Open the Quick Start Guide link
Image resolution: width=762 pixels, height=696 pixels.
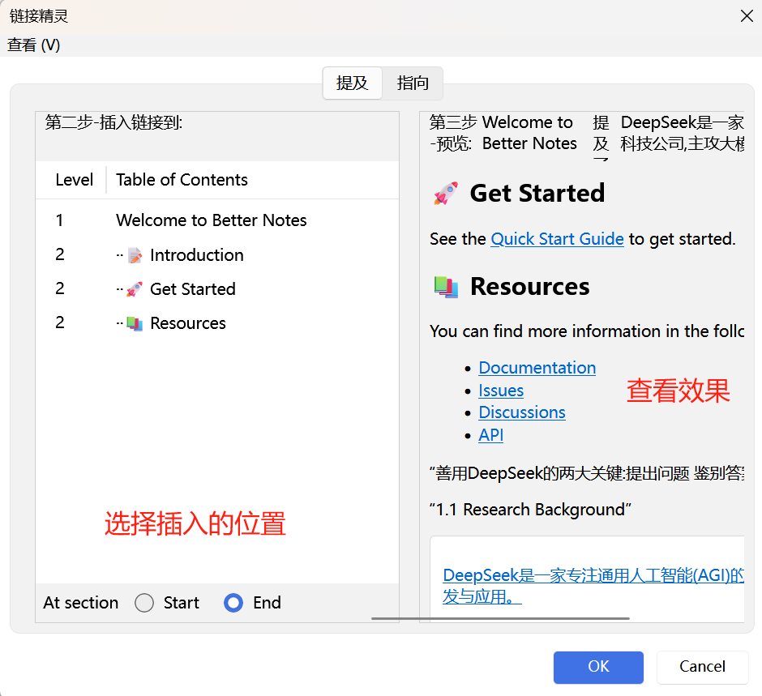coord(557,240)
